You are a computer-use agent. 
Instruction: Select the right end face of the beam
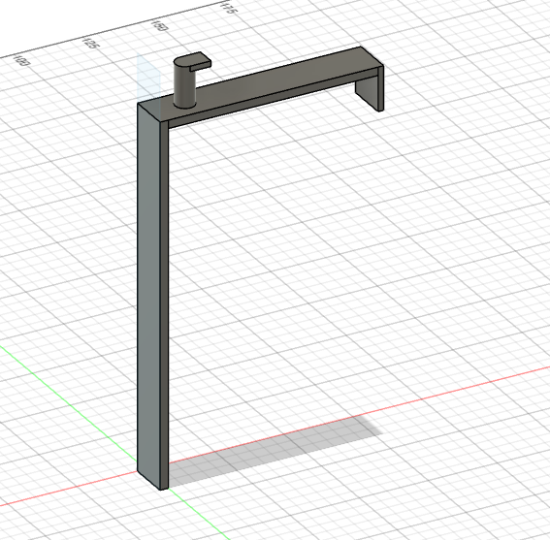point(381,87)
